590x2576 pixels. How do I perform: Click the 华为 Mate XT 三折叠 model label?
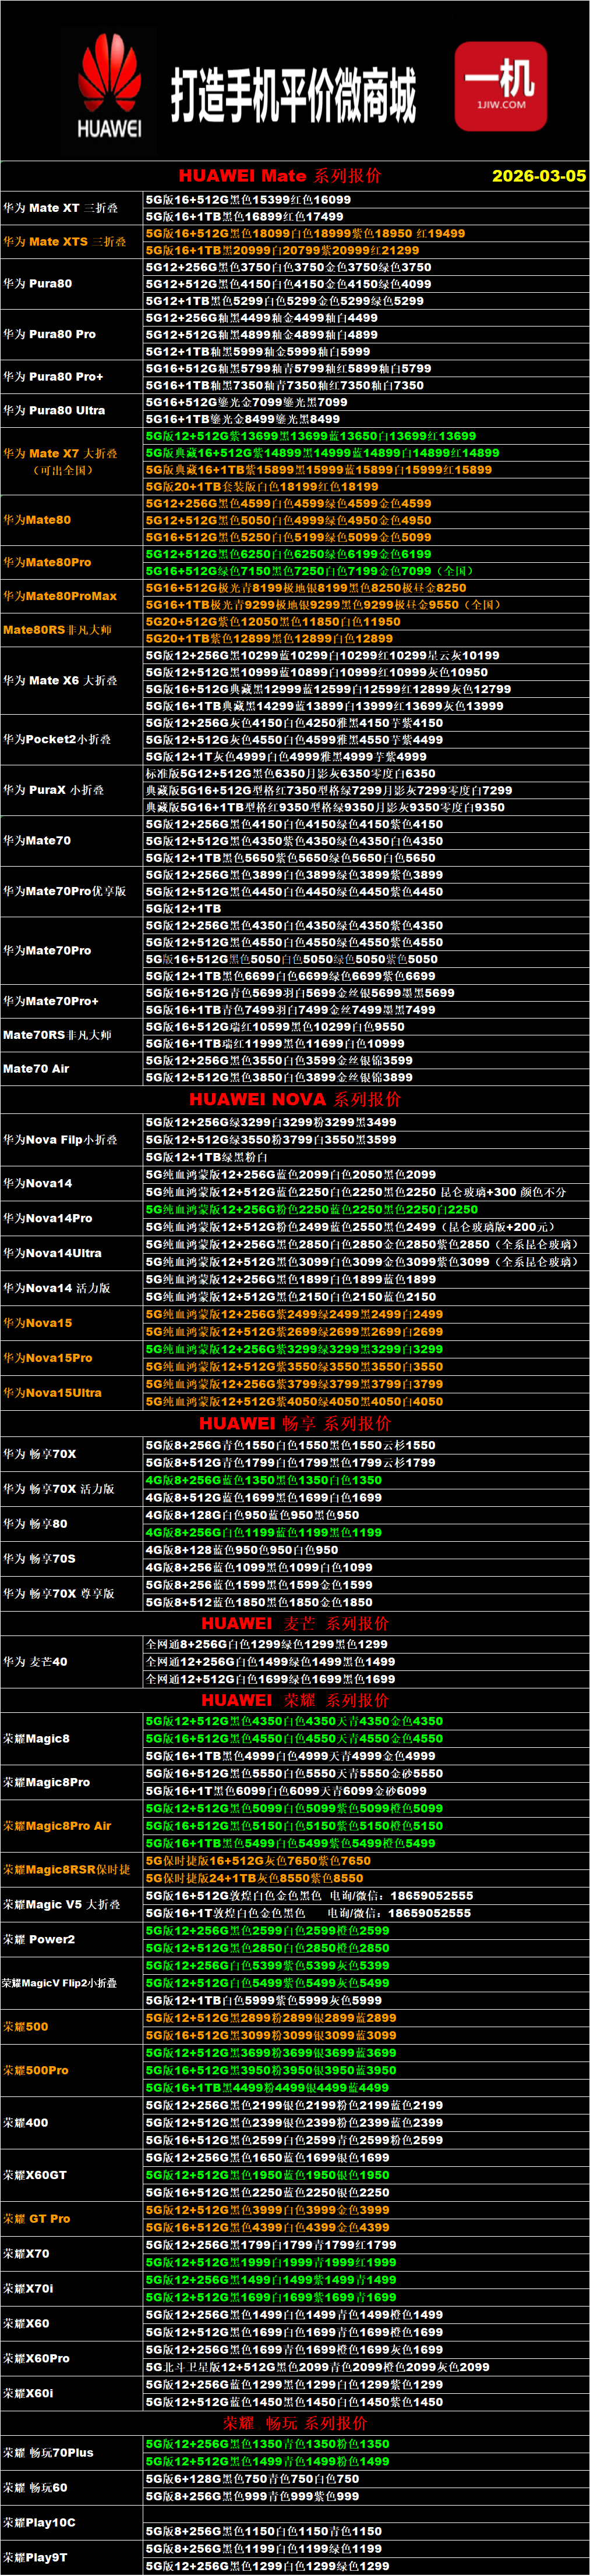click(x=60, y=208)
